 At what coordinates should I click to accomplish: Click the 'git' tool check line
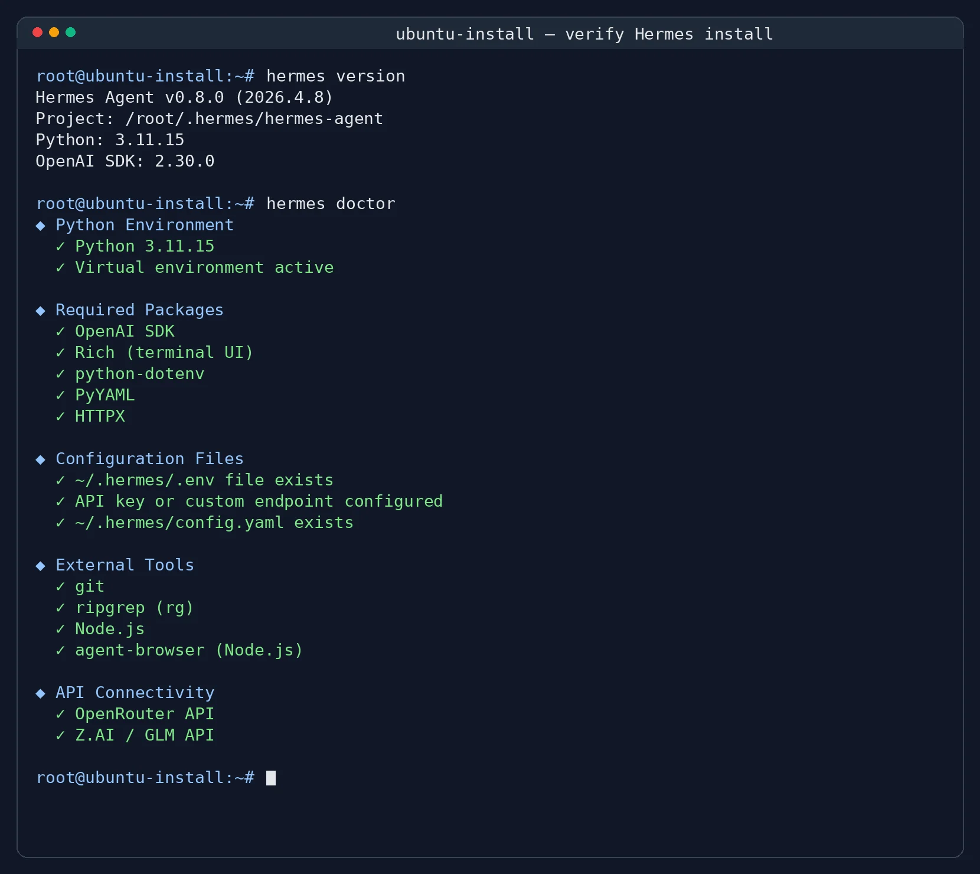pos(90,586)
